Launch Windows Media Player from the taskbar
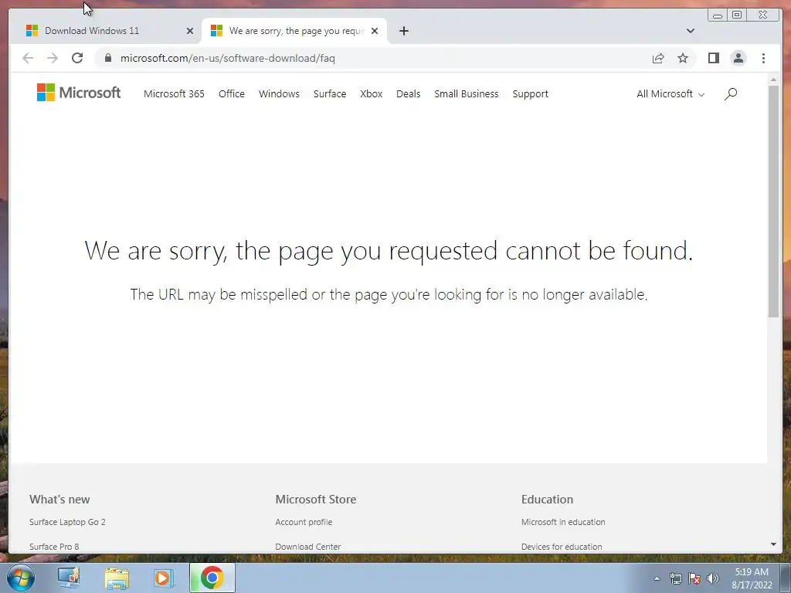Screen dimensions: 791x593 164,578
